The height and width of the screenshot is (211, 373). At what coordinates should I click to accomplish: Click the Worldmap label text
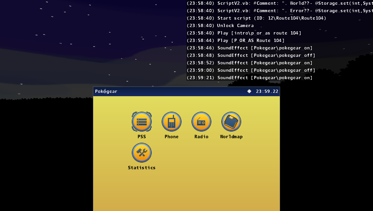(231, 137)
